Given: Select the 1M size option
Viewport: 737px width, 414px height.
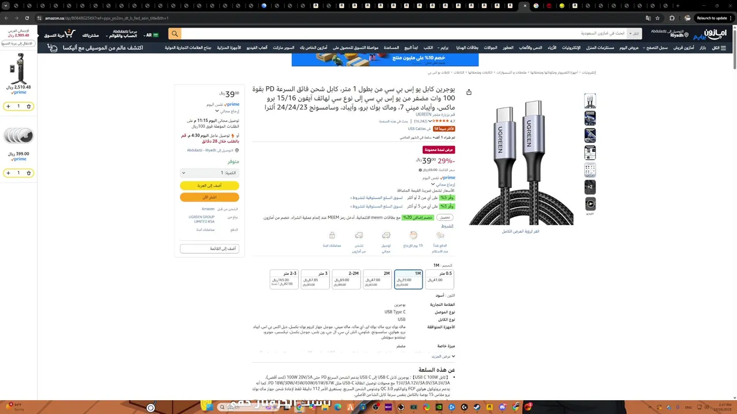Looking at the screenshot, I should (x=408, y=279).
